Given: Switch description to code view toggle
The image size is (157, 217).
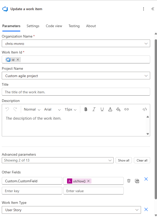Looking at the screenshot, I should coord(145,109).
